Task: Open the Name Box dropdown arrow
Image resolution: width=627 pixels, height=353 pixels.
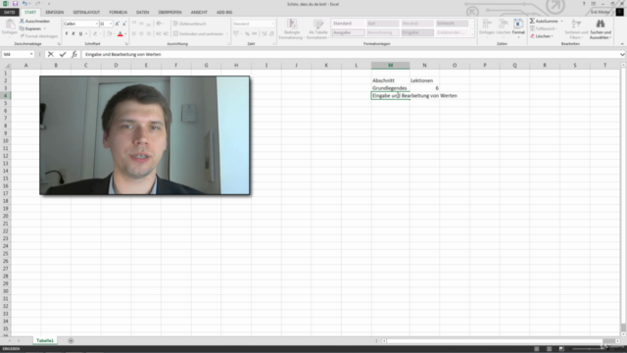Action: click(31, 54)
